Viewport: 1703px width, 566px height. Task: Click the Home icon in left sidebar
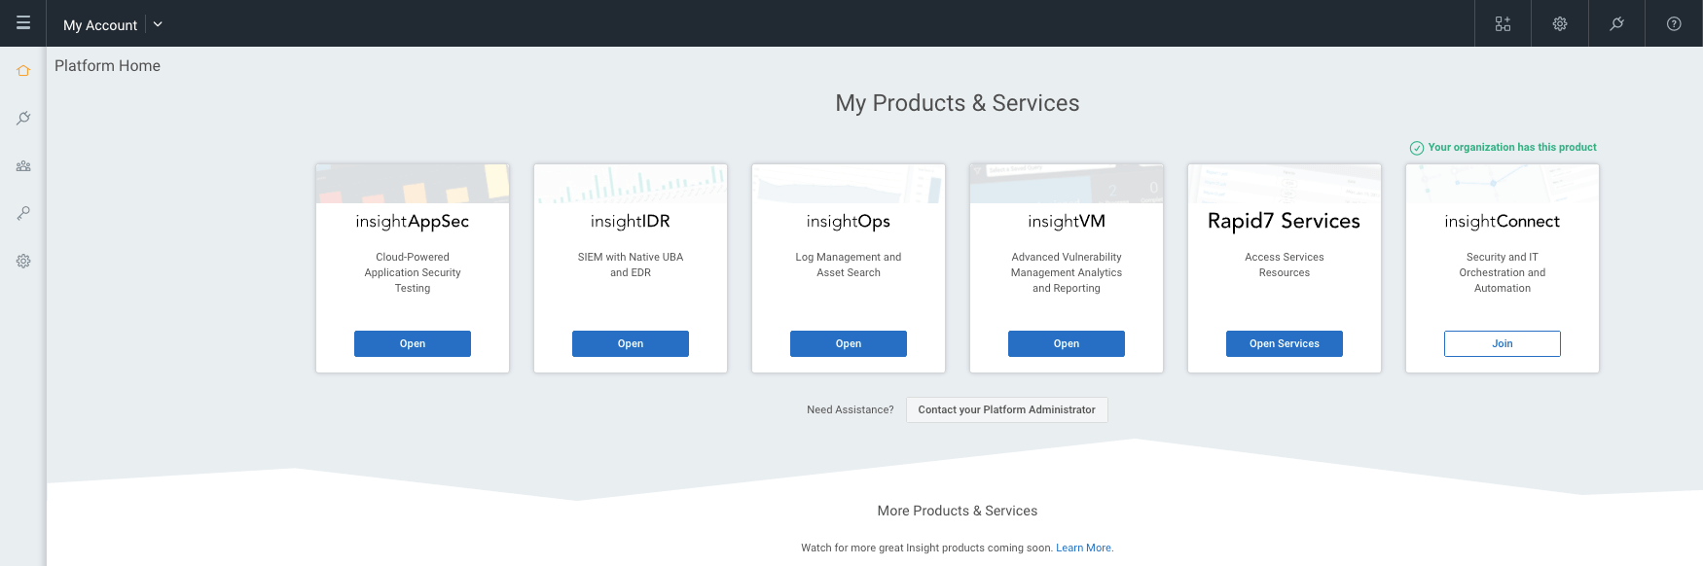tap(23, 71)
